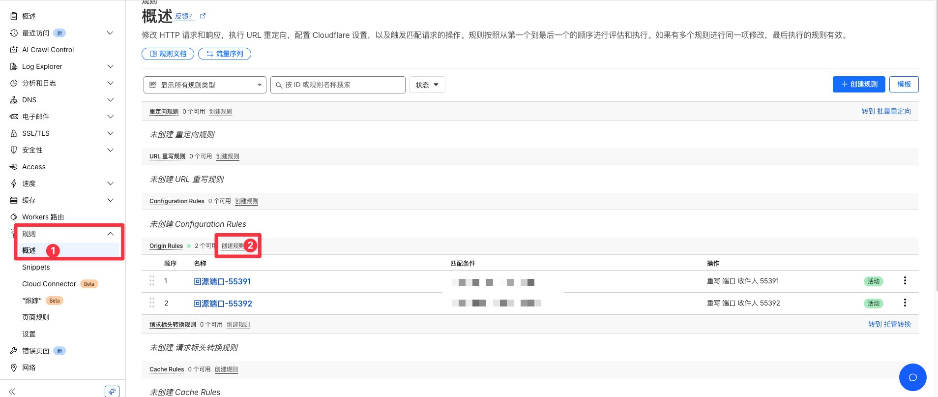
Task: Expand the 分析和日志 chevron
Action: 110,83
